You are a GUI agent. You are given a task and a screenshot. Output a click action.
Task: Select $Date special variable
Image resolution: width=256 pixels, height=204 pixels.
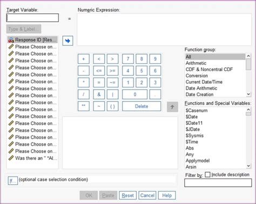[215, 117]
